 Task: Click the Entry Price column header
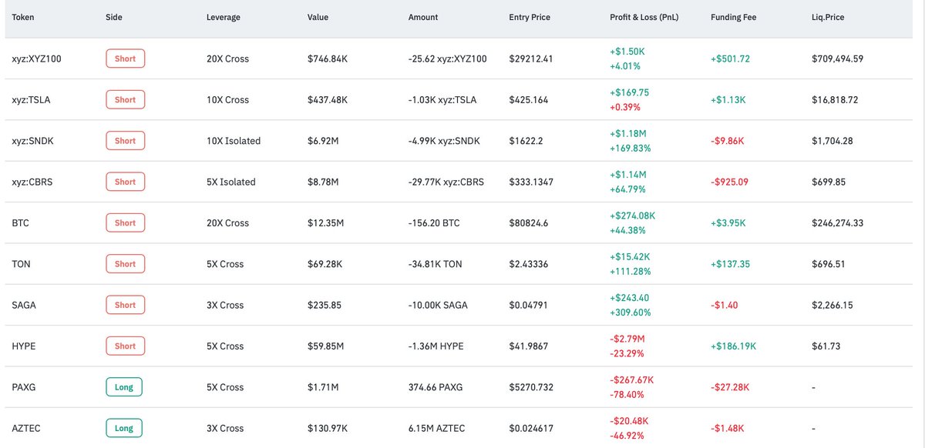[530, 17]
